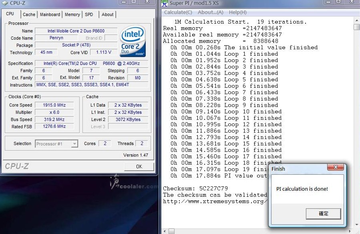Click the Multiplier value x 6.0
Screen dimensions: 360x234
tap(54, 112)
